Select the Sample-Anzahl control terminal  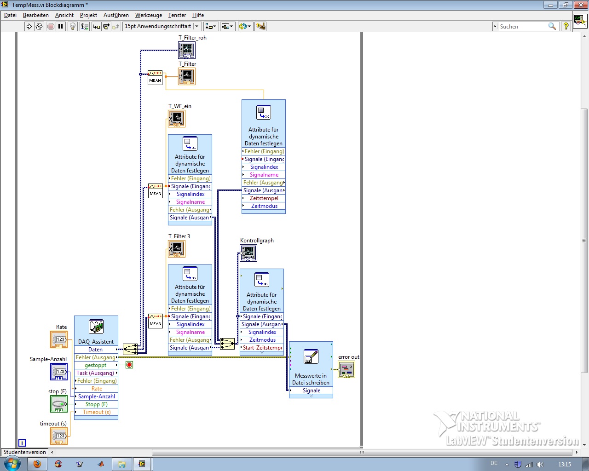pos(59,372)
